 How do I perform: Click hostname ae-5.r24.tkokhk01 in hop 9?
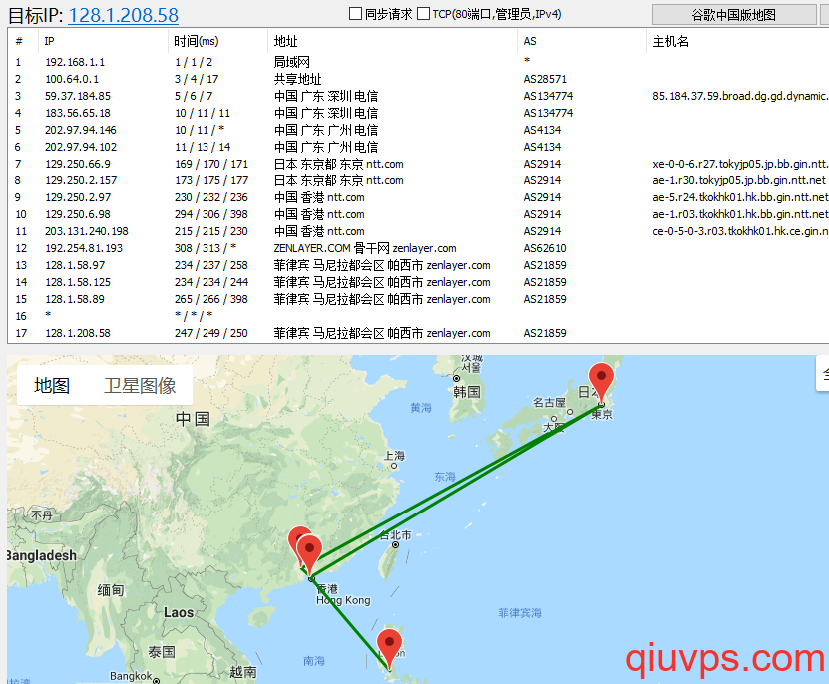740,197
